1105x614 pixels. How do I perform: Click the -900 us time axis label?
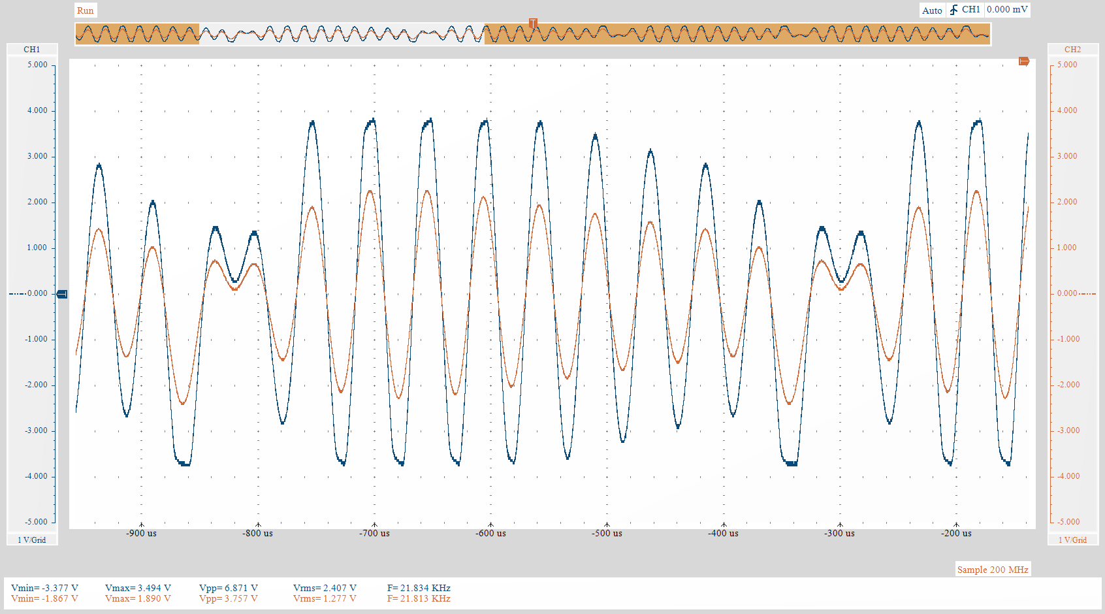pyautogui.click(x=141, y=534)
